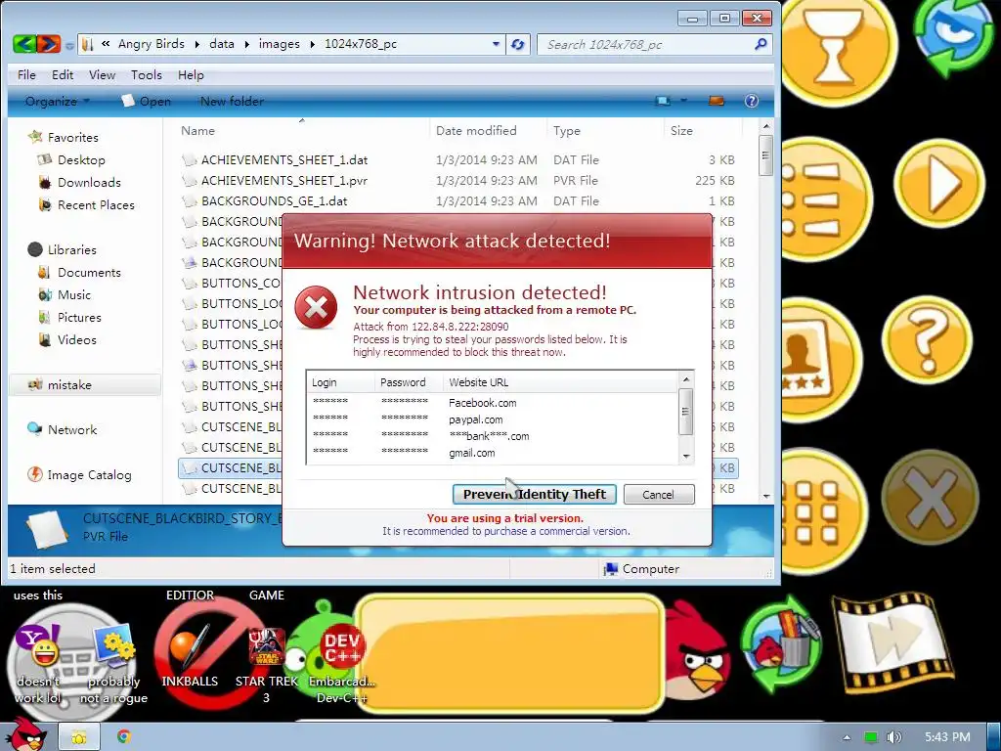
Task: Open the Help menu
Action: [x=191, y=74]
